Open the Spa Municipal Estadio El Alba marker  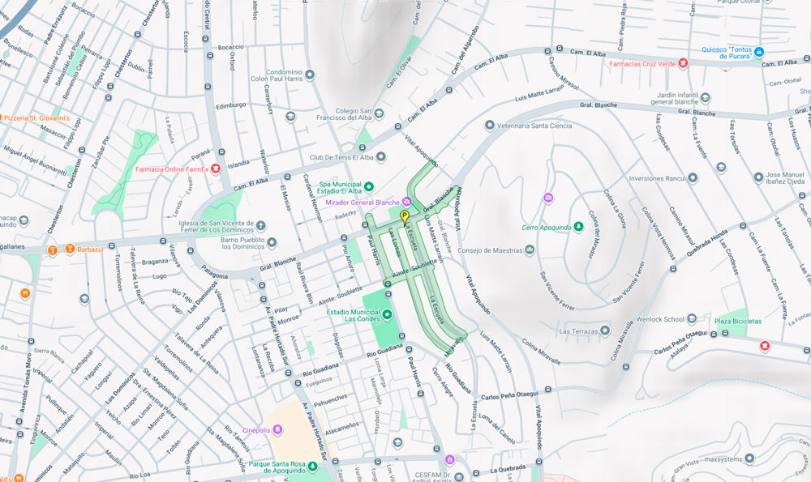368,186
